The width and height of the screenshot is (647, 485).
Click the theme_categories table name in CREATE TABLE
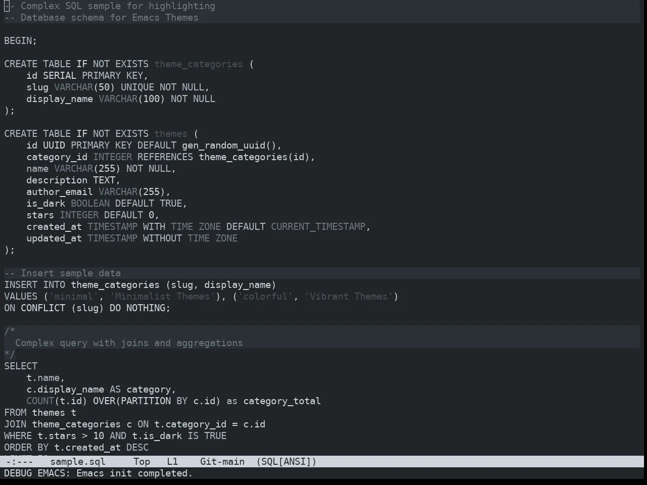coord(199,64)
